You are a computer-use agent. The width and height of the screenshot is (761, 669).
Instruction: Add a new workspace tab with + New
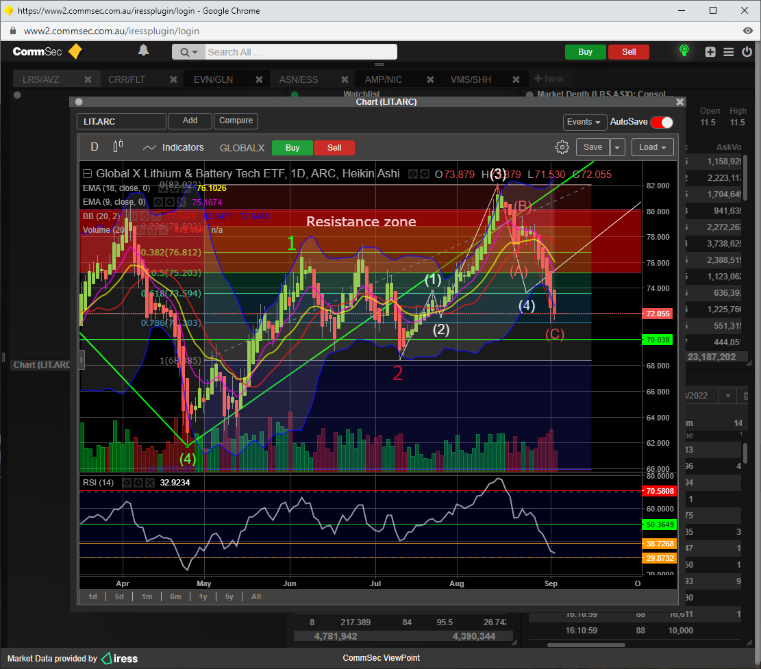[x=549, y=79]
